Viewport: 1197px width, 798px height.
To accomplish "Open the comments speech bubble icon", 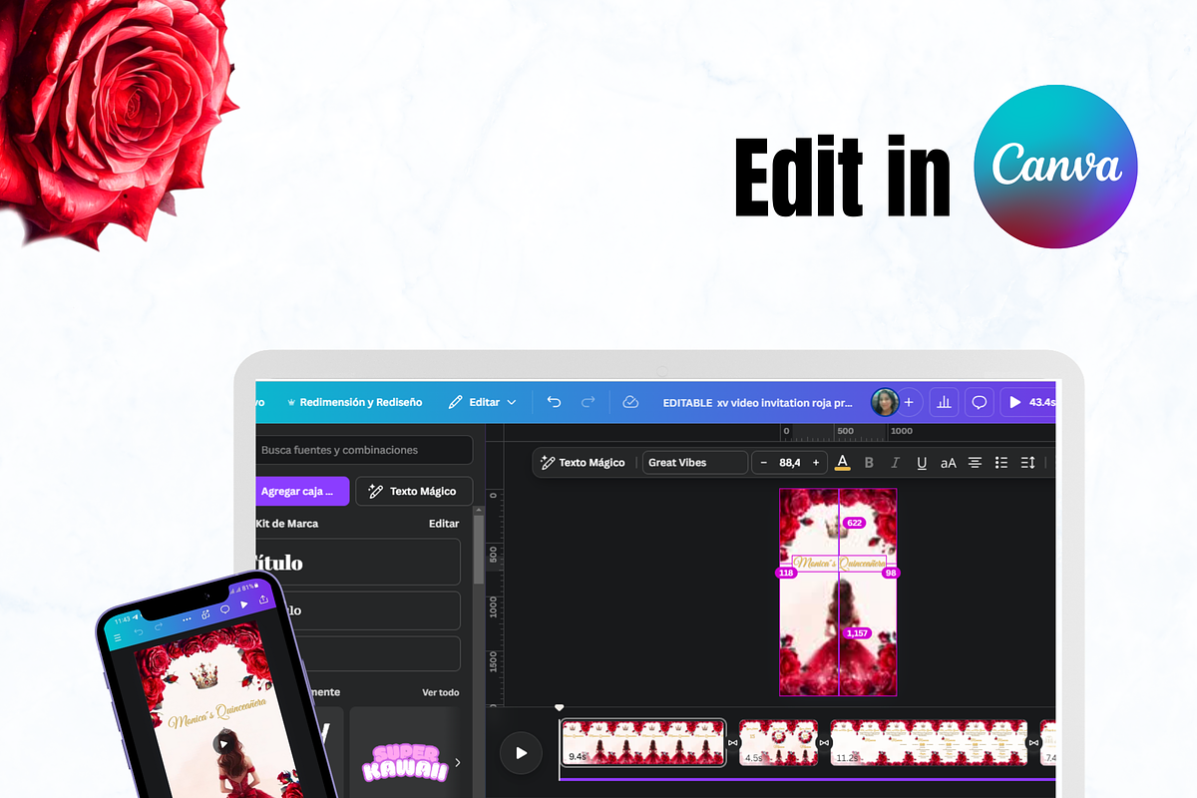I will 980,402.
